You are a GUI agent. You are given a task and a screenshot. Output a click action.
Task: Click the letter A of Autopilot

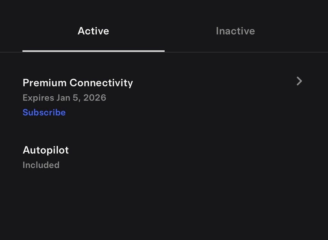point(26,150)
